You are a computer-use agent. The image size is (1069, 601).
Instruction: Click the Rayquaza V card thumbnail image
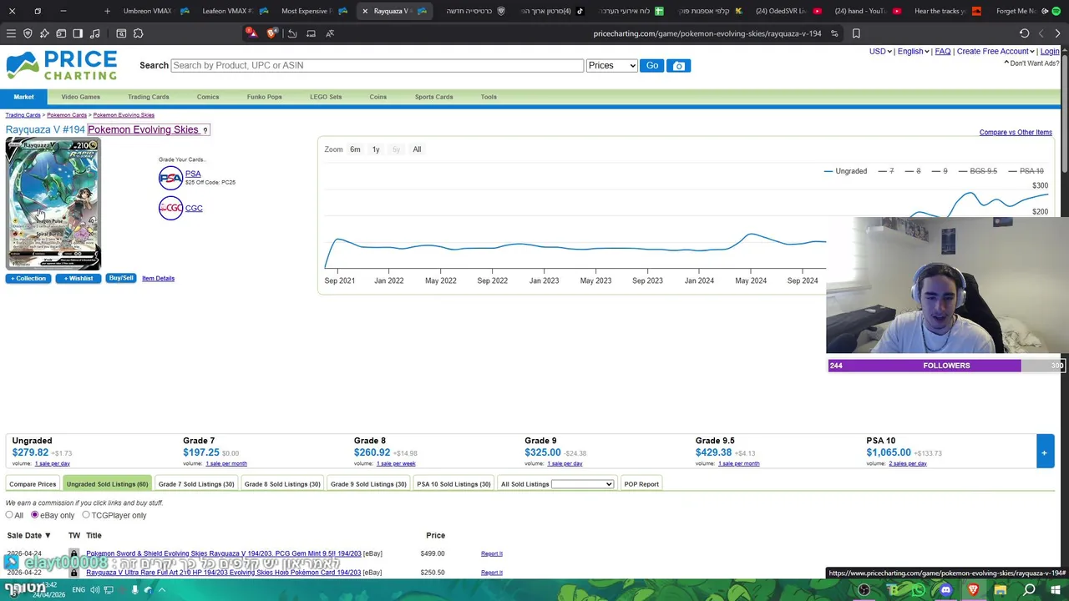pos(53,204)
